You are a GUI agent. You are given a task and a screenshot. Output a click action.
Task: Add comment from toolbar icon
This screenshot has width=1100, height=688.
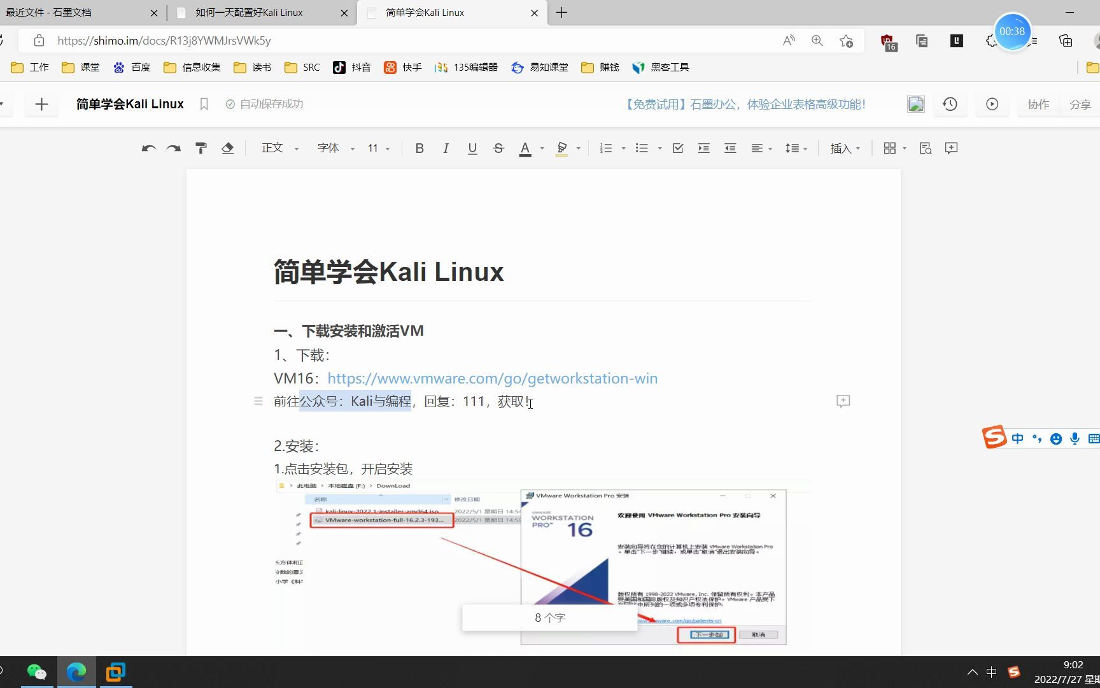[x=951, y=148]
